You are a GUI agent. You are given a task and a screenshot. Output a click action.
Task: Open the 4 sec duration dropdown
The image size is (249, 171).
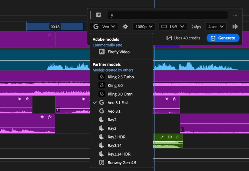pos(216,26)
